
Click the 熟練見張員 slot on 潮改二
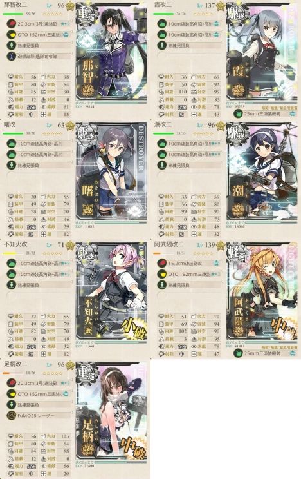tap(190, 165)
